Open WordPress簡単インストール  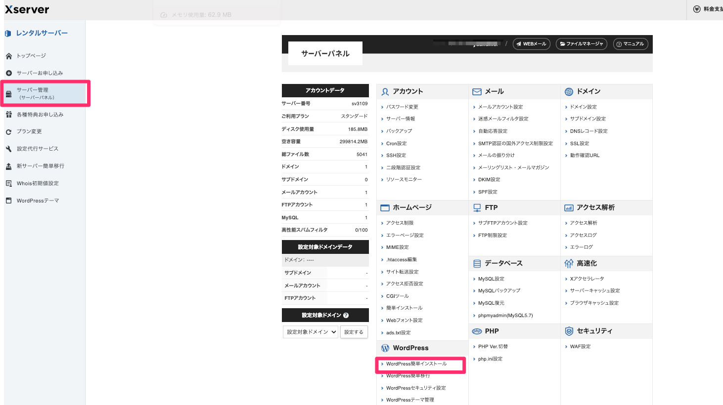[415, 365]
